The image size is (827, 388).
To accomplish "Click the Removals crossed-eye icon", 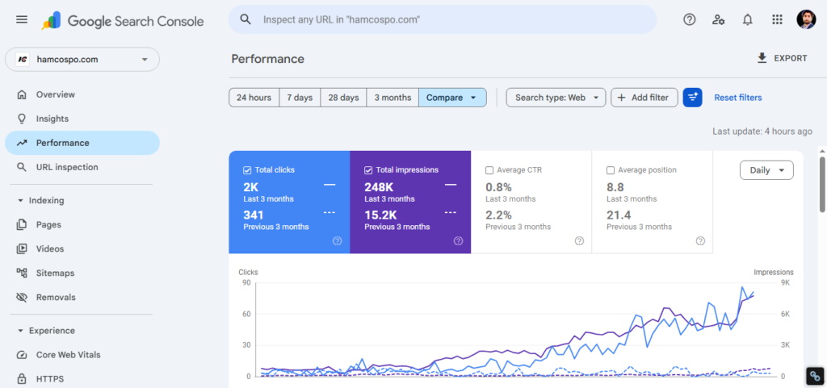I will click(x=22, y=297).
